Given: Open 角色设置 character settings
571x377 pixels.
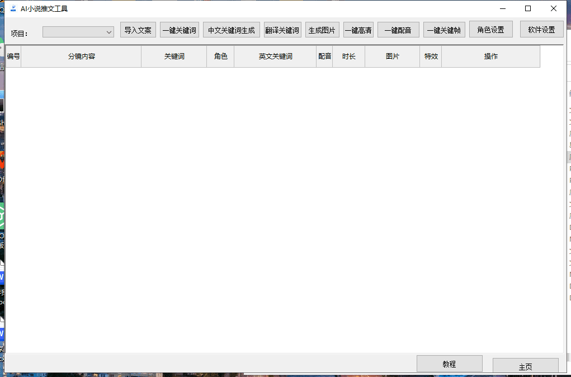Looking at the screenshot, I should 490,29.
